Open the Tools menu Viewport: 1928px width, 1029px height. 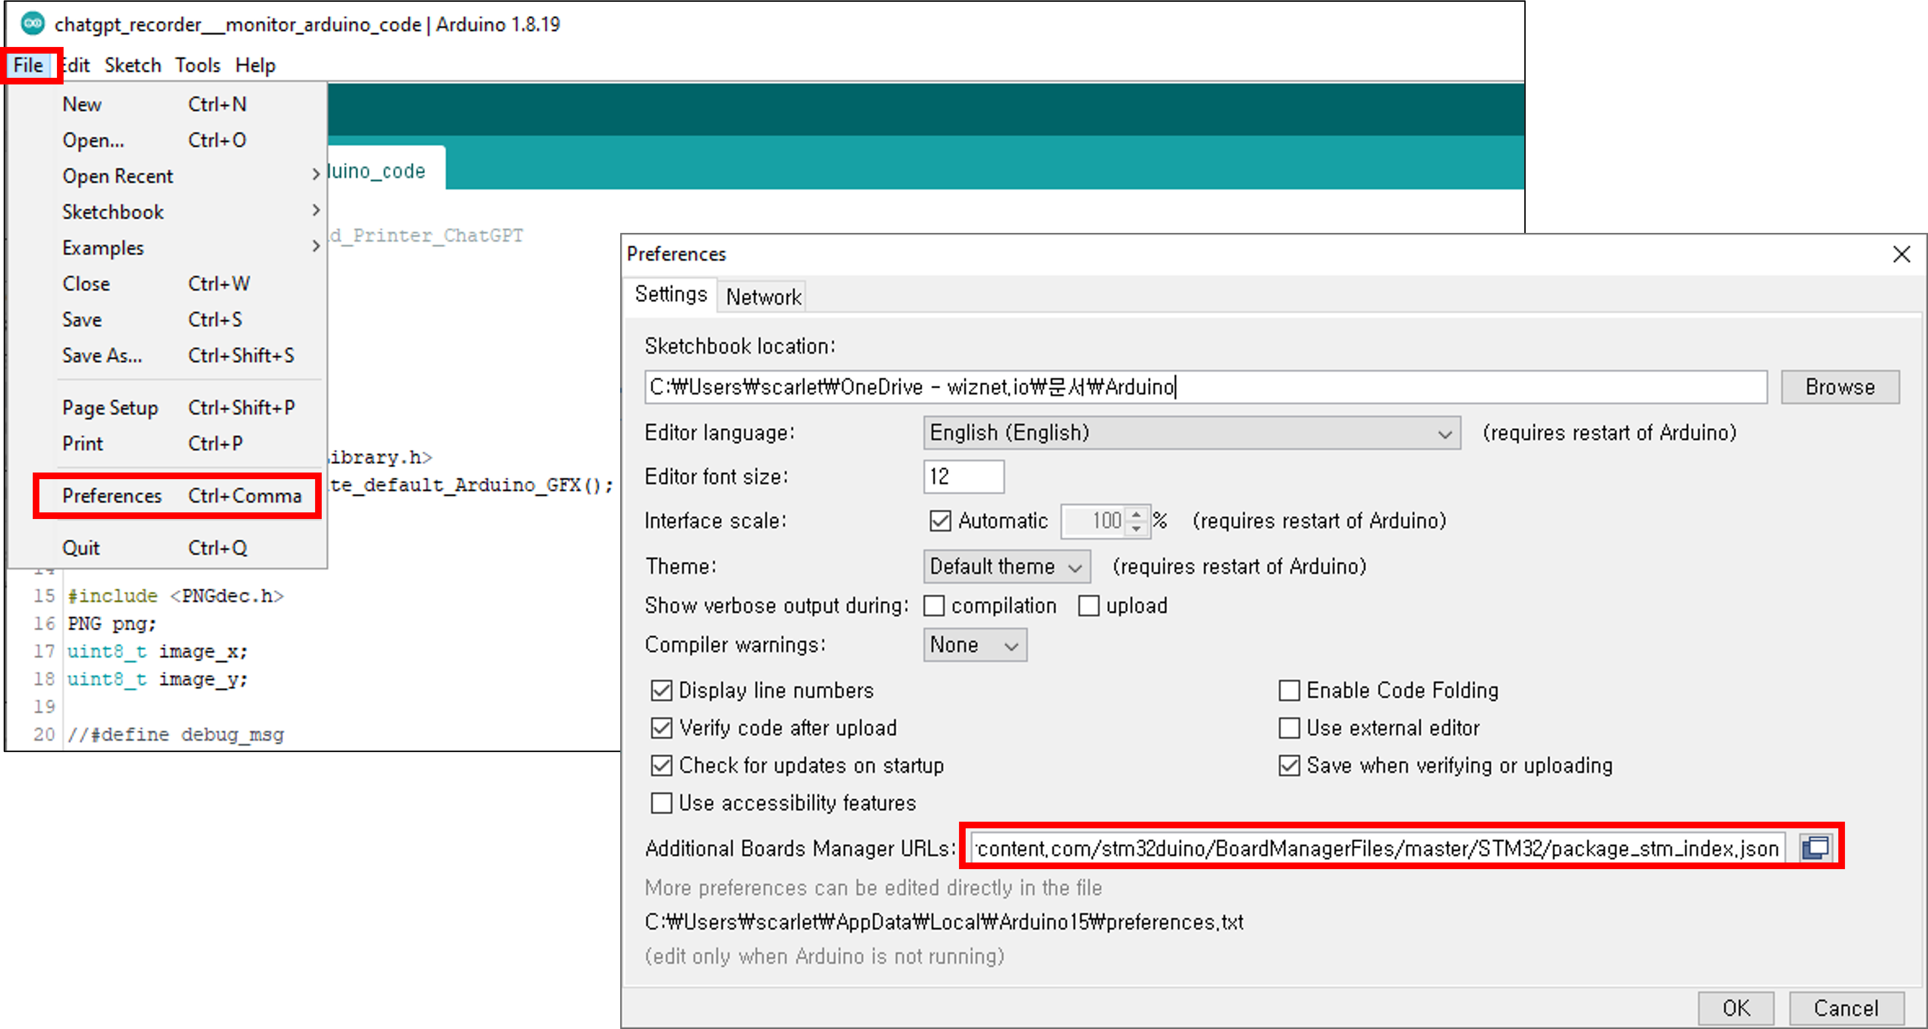pos(197,65)
